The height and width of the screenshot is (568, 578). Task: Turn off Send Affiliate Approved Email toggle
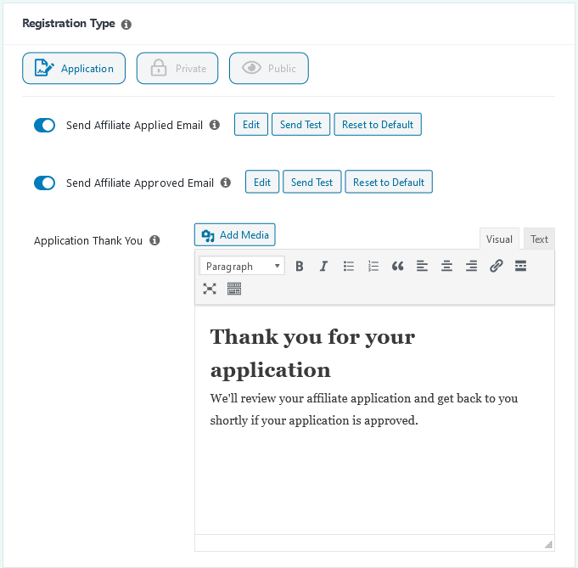point(45,183)
